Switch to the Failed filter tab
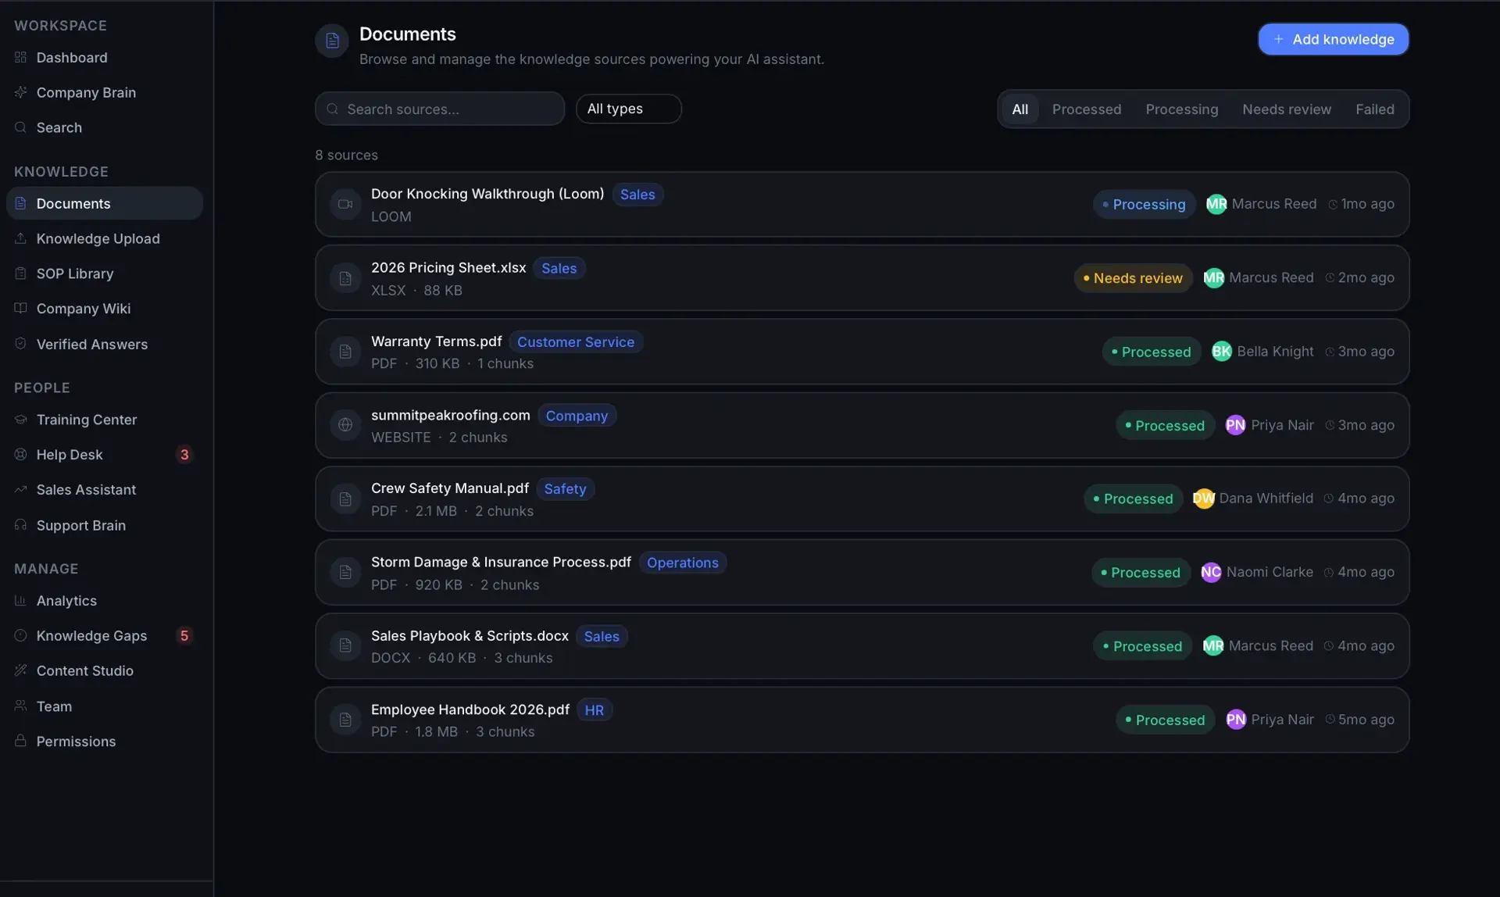1500x897 pixels. coord(1374,109)
